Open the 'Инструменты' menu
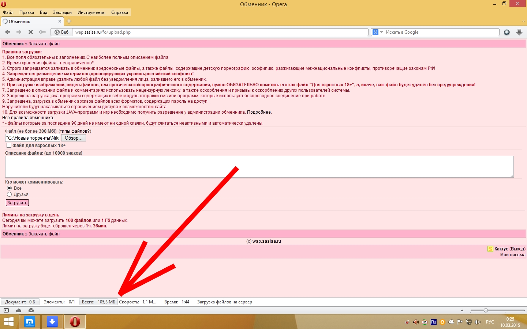Image resolution: width=527 pixels, height=329 pixels. [91, 12]
